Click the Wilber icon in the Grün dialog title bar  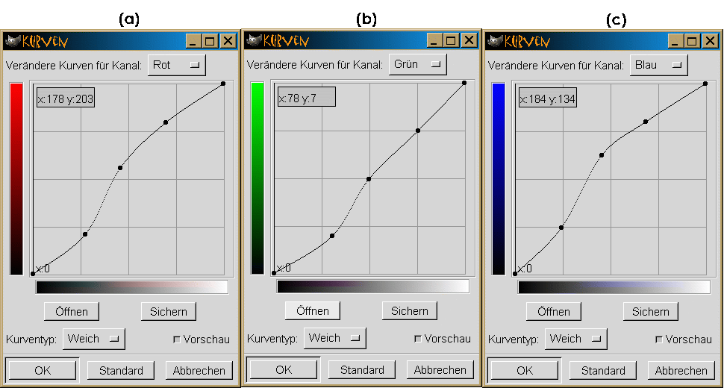pos(254,40)
